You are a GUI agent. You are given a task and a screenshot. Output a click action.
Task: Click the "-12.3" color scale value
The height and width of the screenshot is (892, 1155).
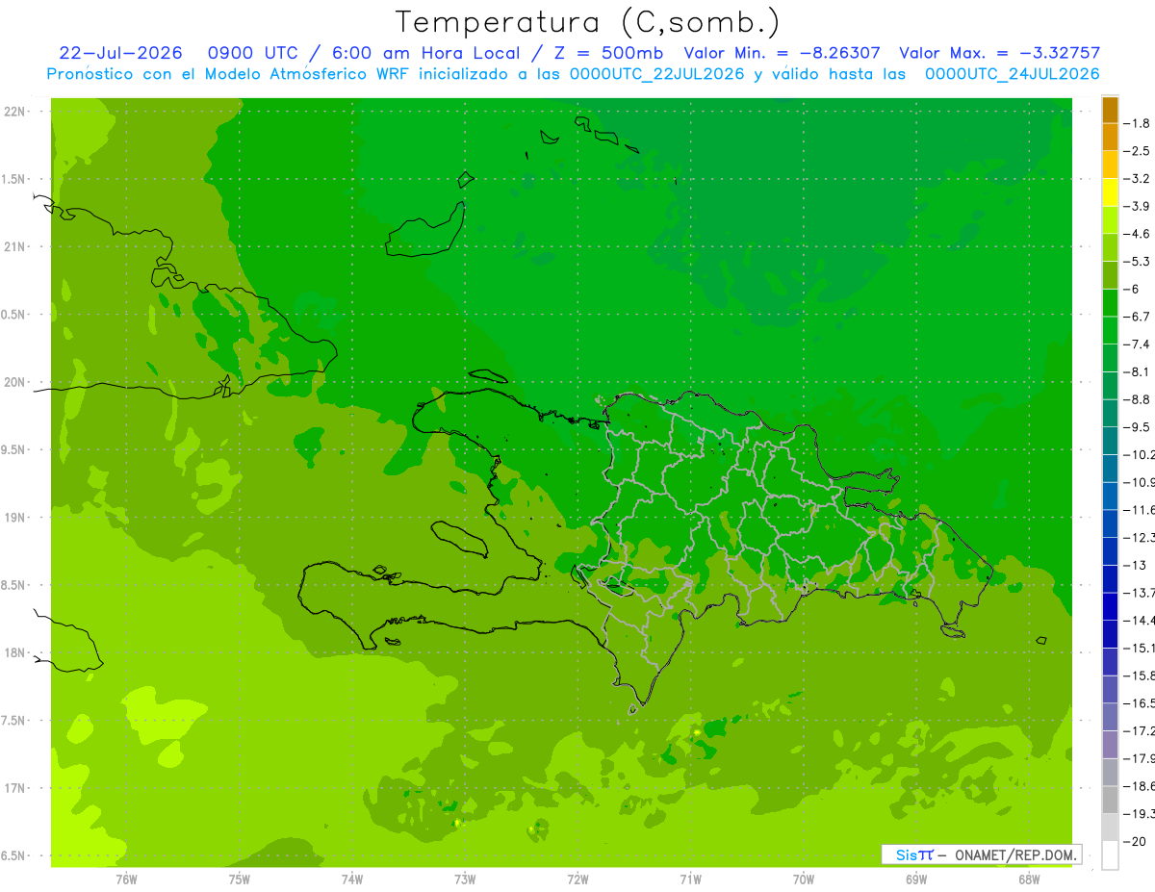pos(1139,537)
